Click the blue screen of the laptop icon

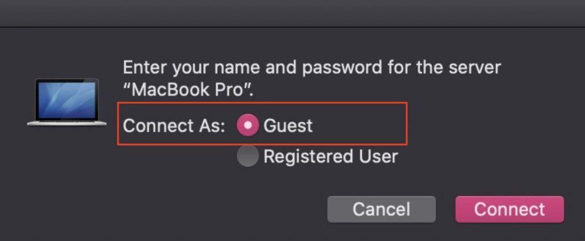67,98
